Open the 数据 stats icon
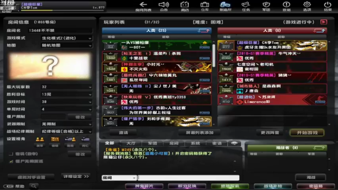Viewport: 338px width, 190px height. tap(286, 5)
